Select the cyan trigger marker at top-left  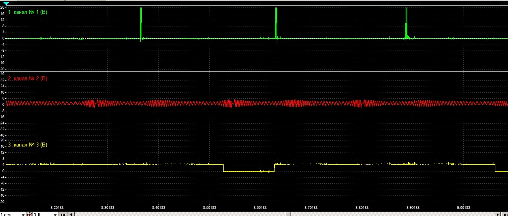[6, 3]
